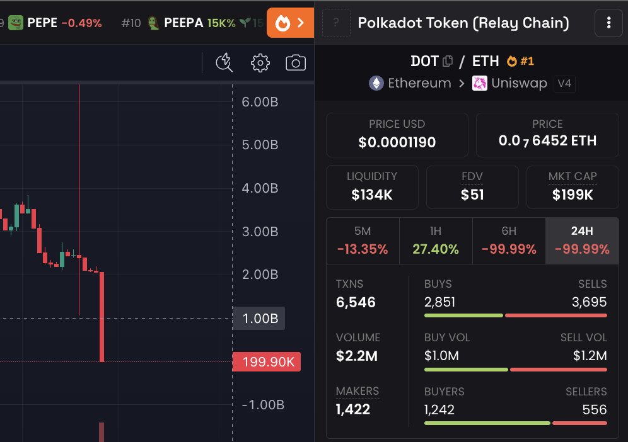Click the buys versus sells ratio bar
Image resolution: width=628 pixels, height=442 pixels.
515,315
